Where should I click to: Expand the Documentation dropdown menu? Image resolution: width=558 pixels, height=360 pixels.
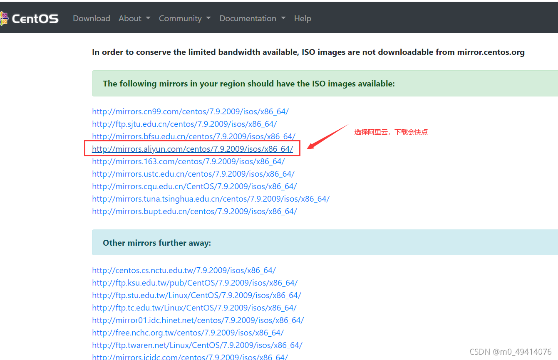(253, 18)
